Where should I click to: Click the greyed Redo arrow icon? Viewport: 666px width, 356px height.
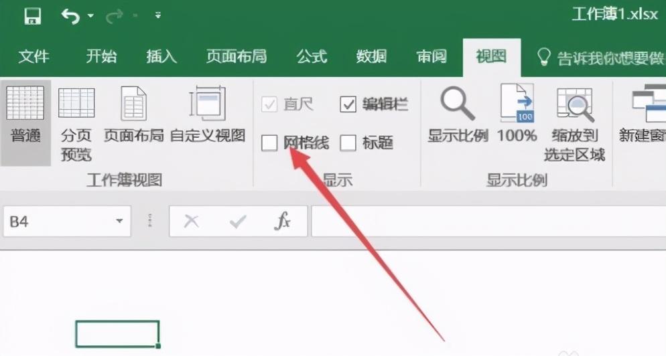coord(114,16)
